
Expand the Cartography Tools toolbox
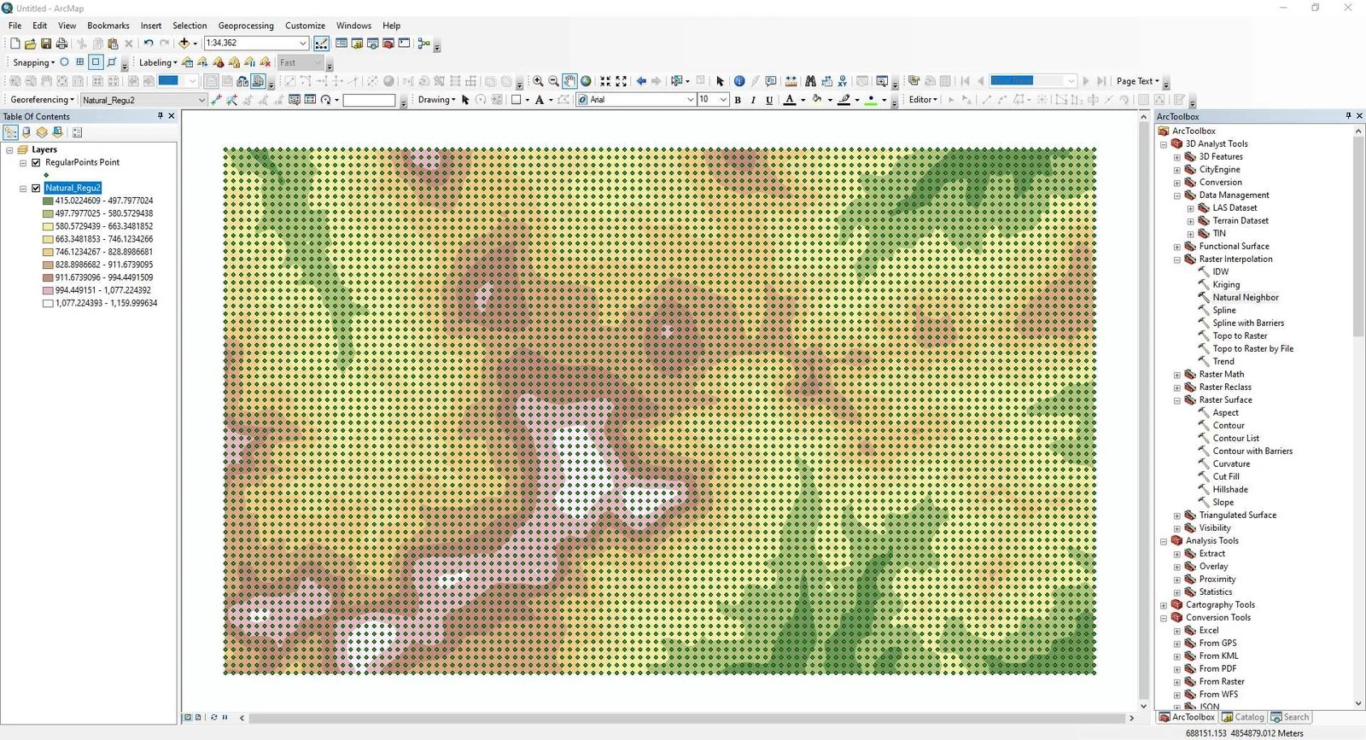[1164, 605]
